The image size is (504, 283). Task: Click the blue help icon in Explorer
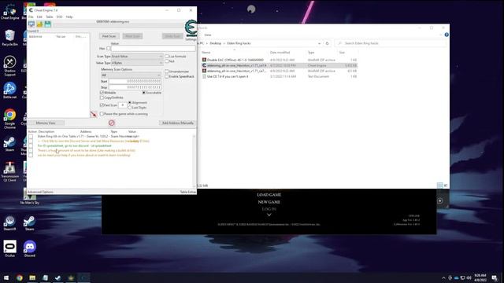[447, 35]
